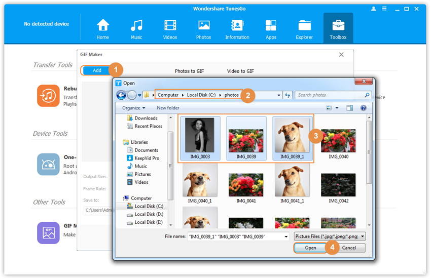Open the Explorer section

(304, 29)
